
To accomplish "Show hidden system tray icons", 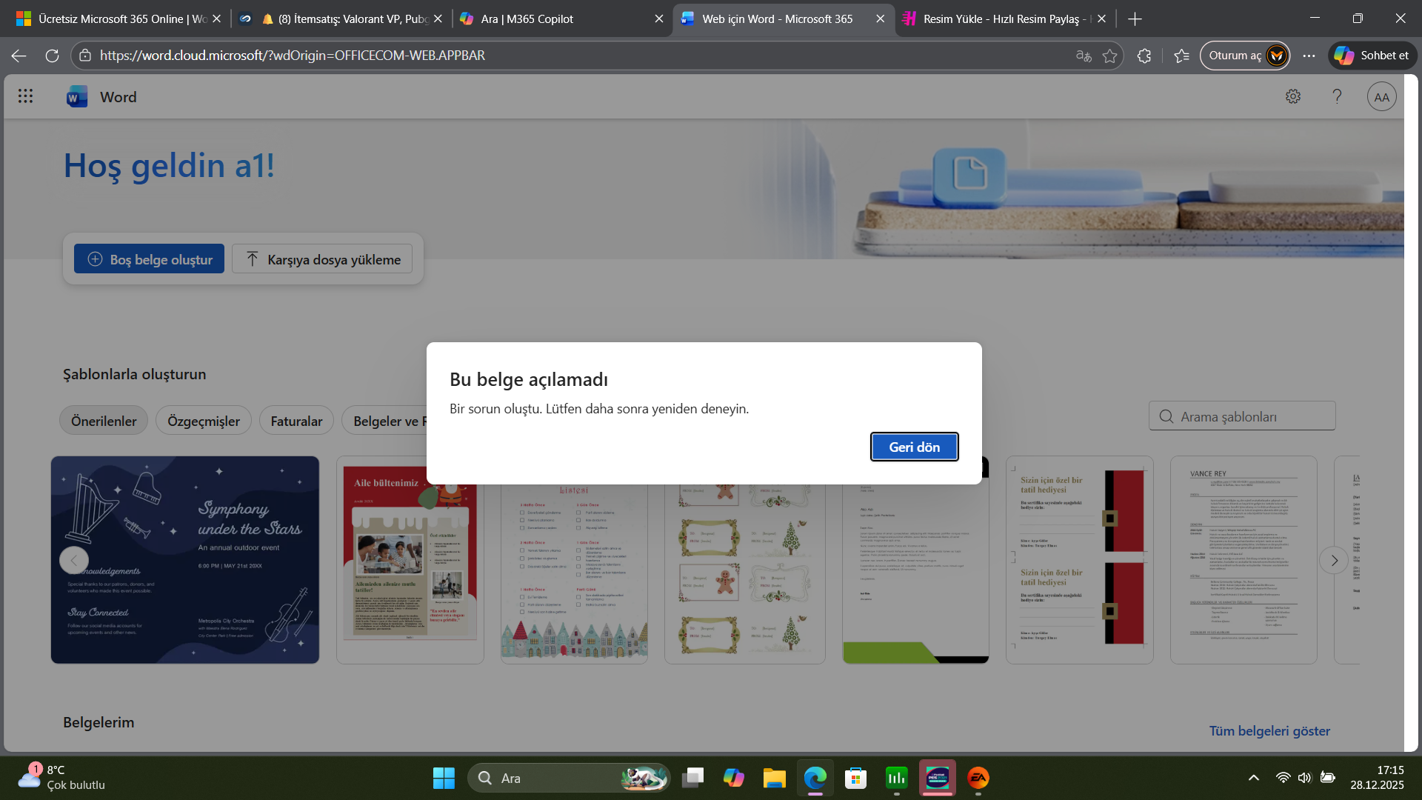I will (1254, 778).
